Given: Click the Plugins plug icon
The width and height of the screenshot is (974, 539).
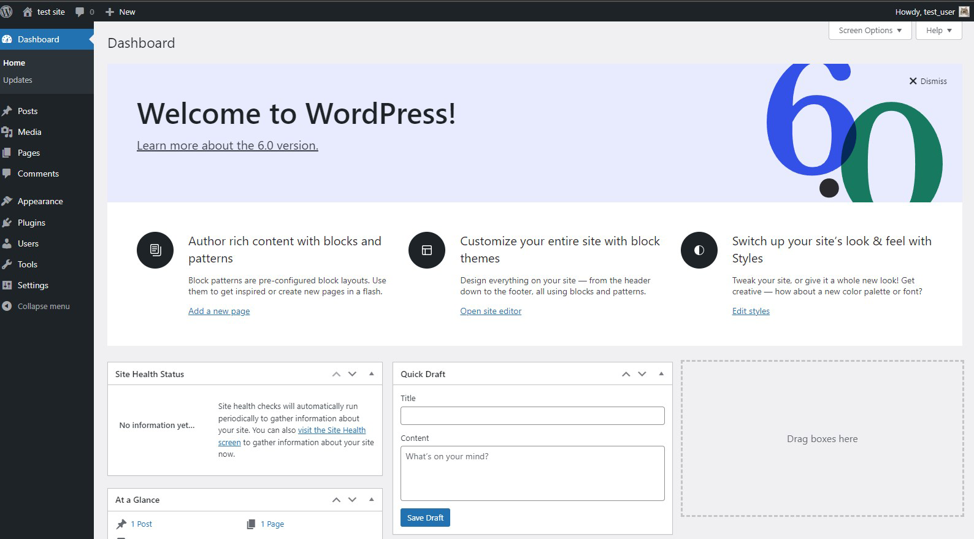Looking at the screenshot, I should point(7,223).
